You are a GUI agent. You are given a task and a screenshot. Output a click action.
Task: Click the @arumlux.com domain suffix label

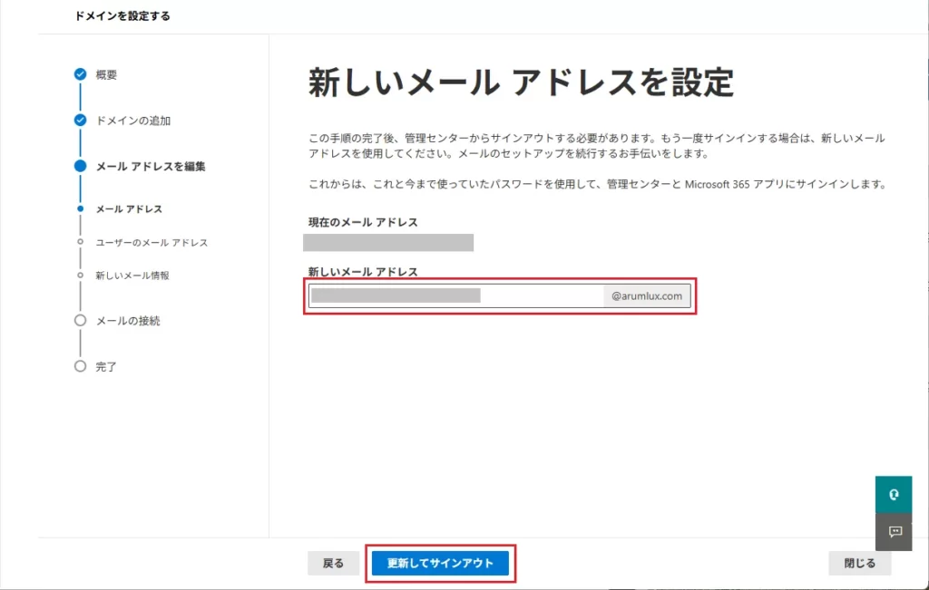(x=647, y=295)
